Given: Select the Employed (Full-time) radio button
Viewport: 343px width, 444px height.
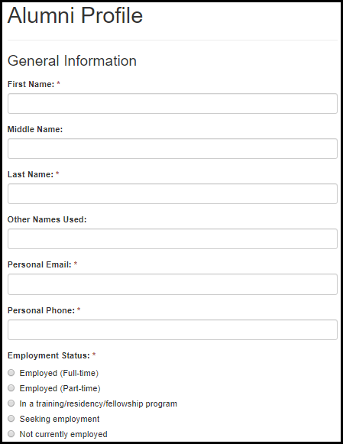Looking at the screenshot, I should click(x=11, y=373).
